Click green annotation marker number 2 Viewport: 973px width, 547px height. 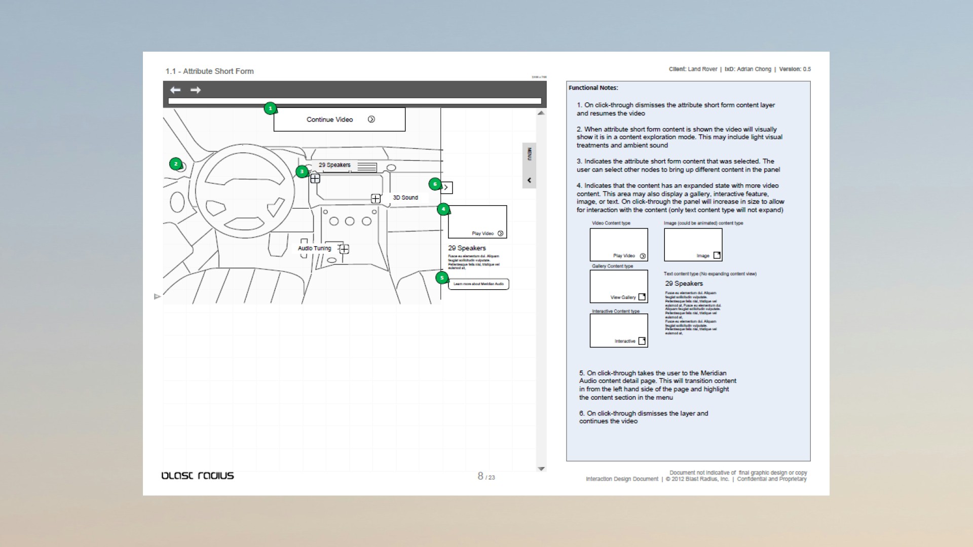click(x=176, y=164)
